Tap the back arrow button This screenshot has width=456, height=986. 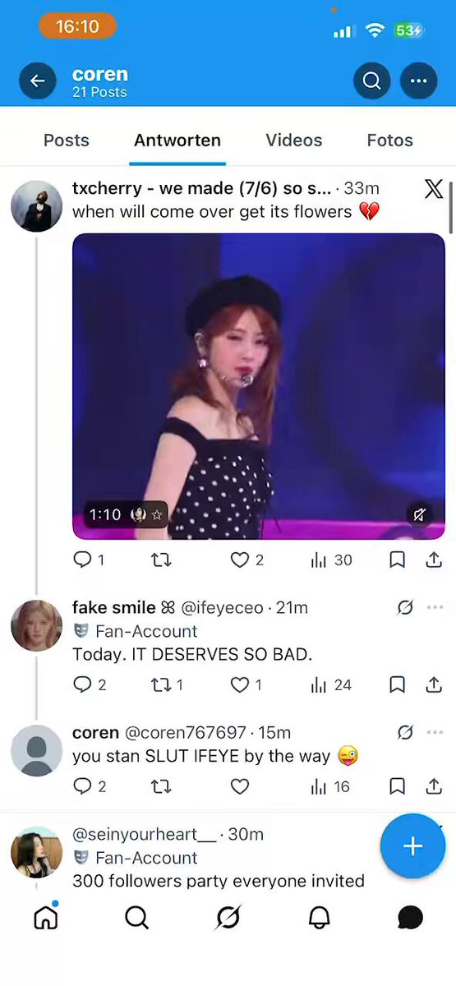click(x=37, y=81)
